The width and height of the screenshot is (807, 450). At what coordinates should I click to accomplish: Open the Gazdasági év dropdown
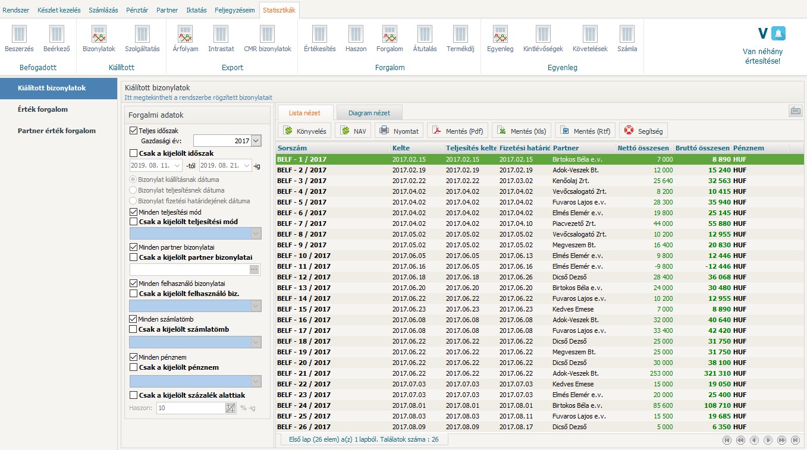(x=256, y=141)
